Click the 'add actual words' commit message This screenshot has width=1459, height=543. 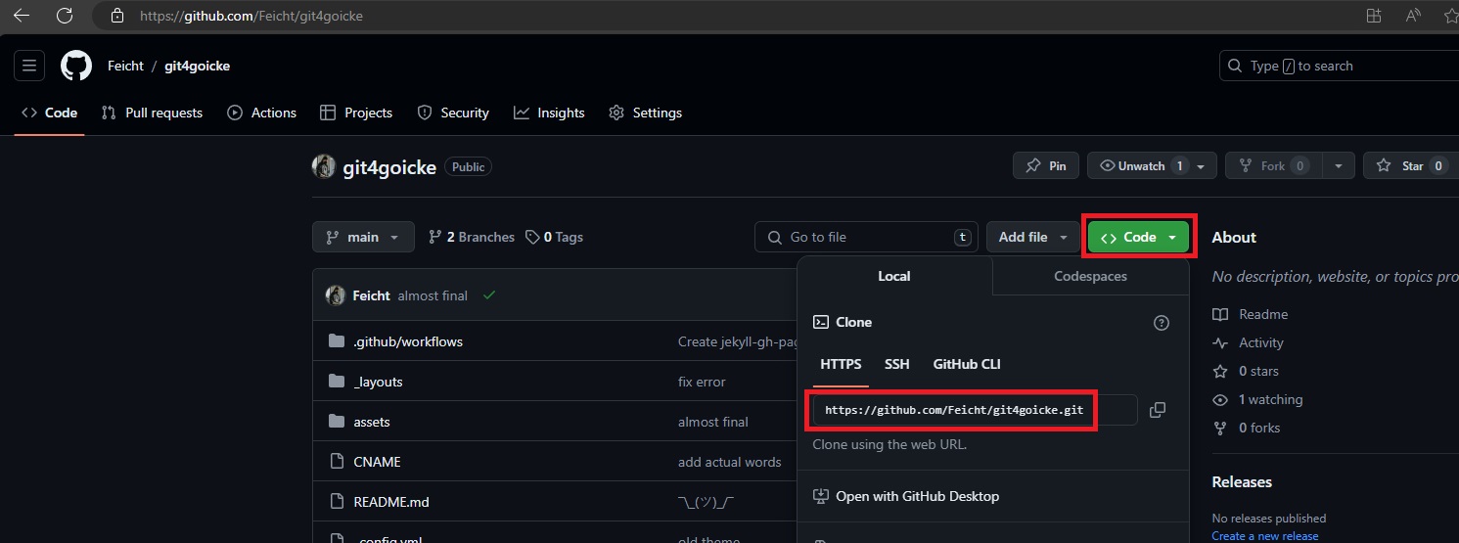pos(730,462)
